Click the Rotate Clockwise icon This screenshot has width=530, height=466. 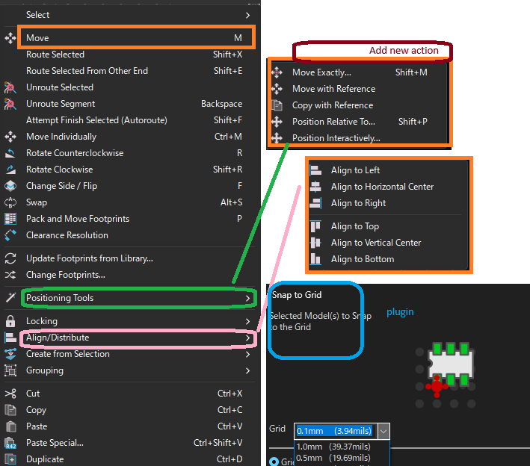click(10, 170)
